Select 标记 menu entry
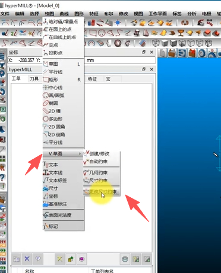This screenshot has width=221, height=273. click(64, 226)
